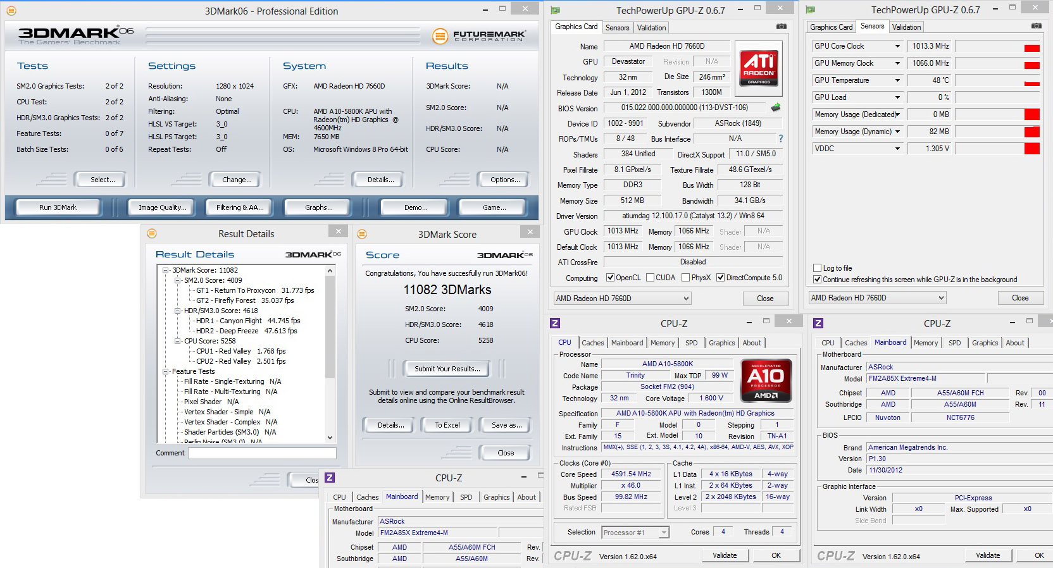Click the title icon of CPU-Z window showing BIOS section
The image size is (1053, 568).
818,323
